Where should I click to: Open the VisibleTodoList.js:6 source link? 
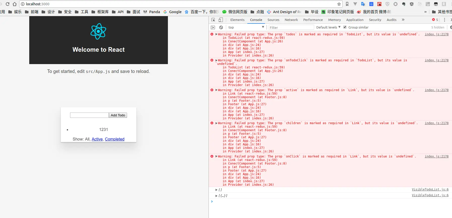pyautogui.click(x=430, y=189)
